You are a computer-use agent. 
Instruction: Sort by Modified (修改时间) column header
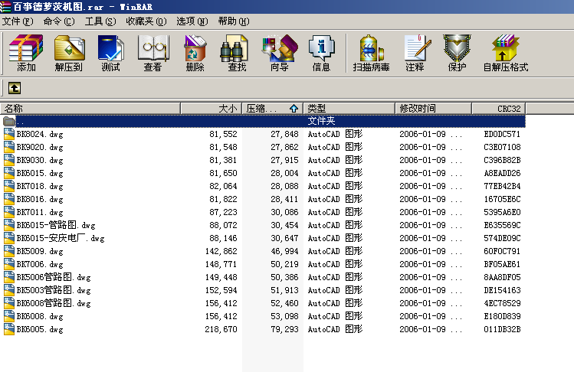point(434,109)
